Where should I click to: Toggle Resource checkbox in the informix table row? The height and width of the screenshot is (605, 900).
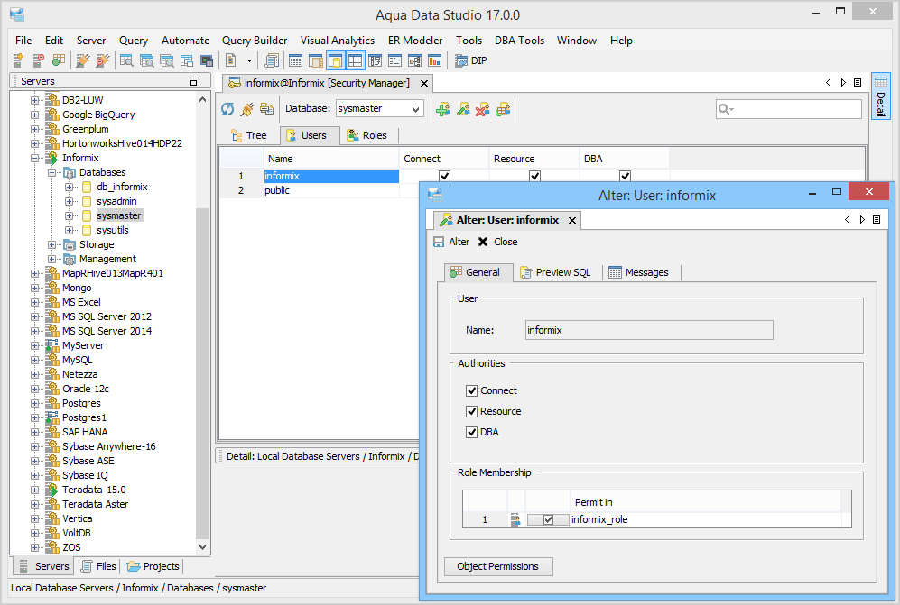[x=535, y=176]
